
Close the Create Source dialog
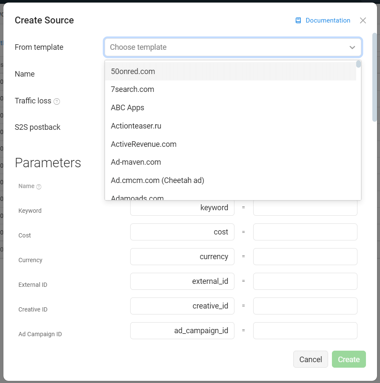[x=363, y=20]
